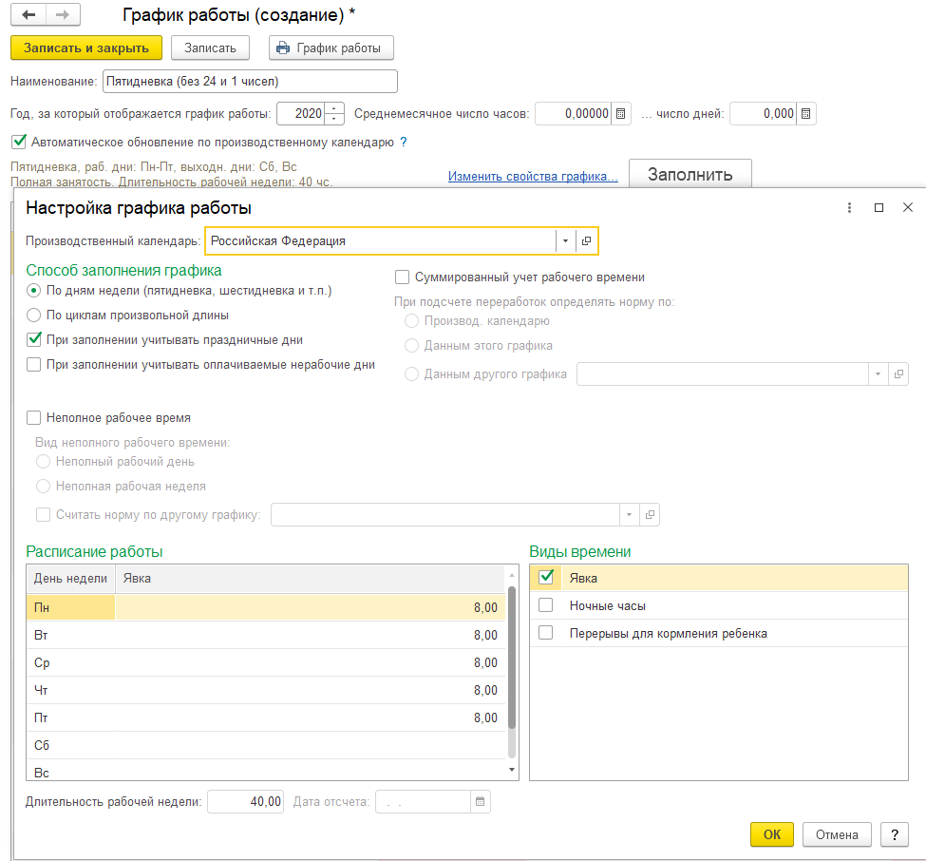Click the forward navigation arrow

[63, 16]
